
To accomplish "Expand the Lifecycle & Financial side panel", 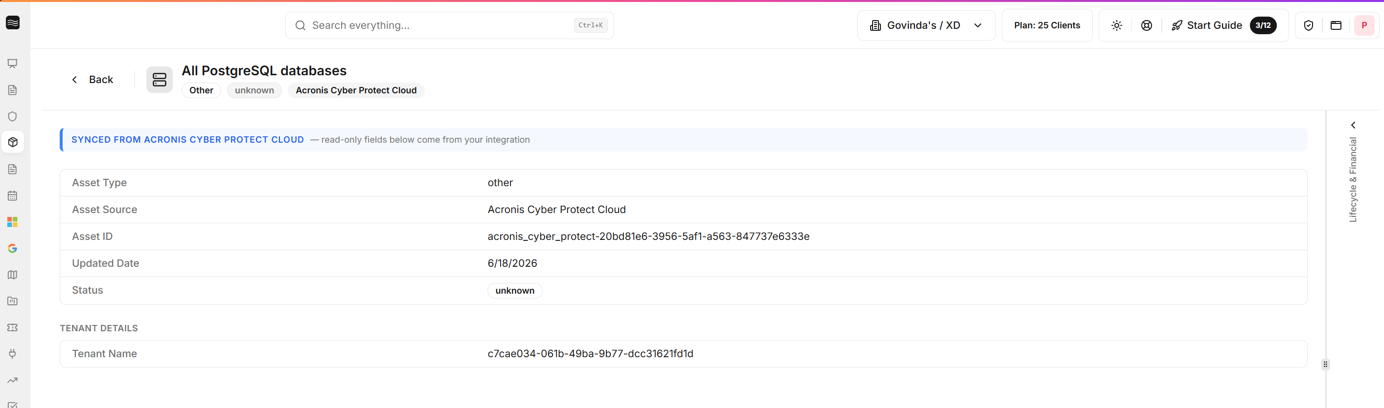I will click(x=1353, y=125).
